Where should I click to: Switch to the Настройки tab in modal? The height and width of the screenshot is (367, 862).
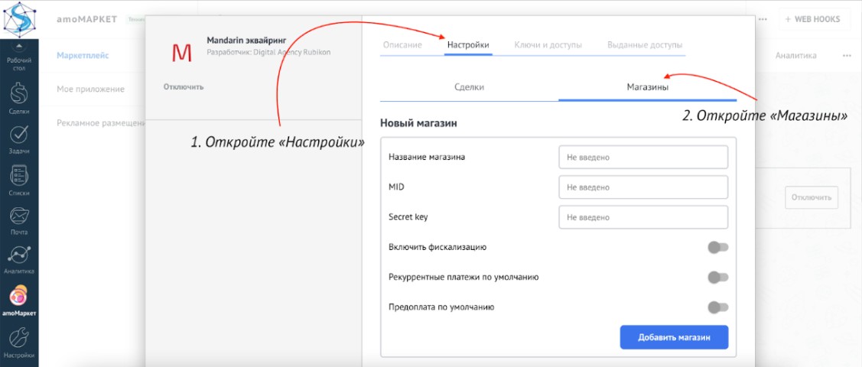tap(468, 45)
